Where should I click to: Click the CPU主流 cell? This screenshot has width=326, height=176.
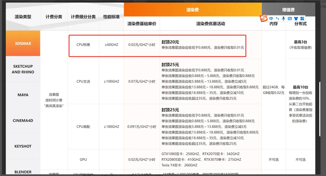coord(83,81)
